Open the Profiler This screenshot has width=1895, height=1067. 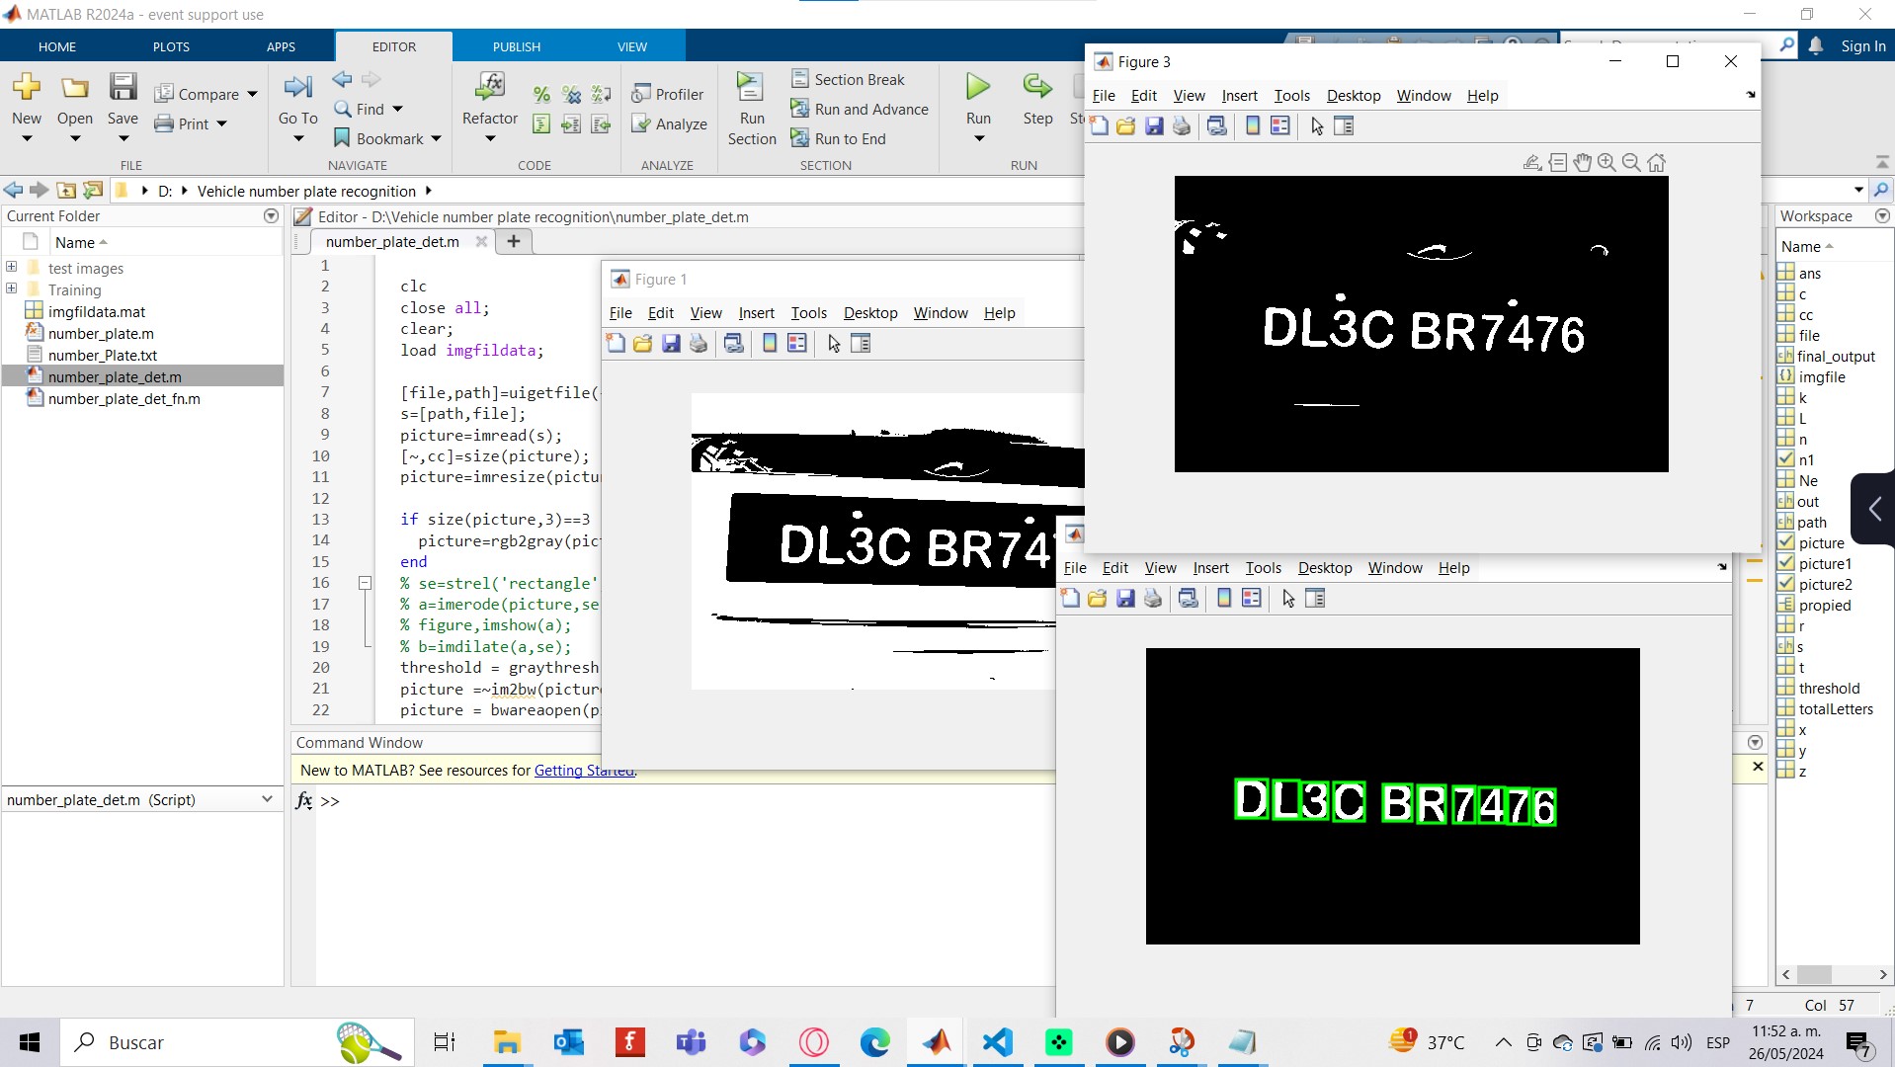[x=668, y=94]
